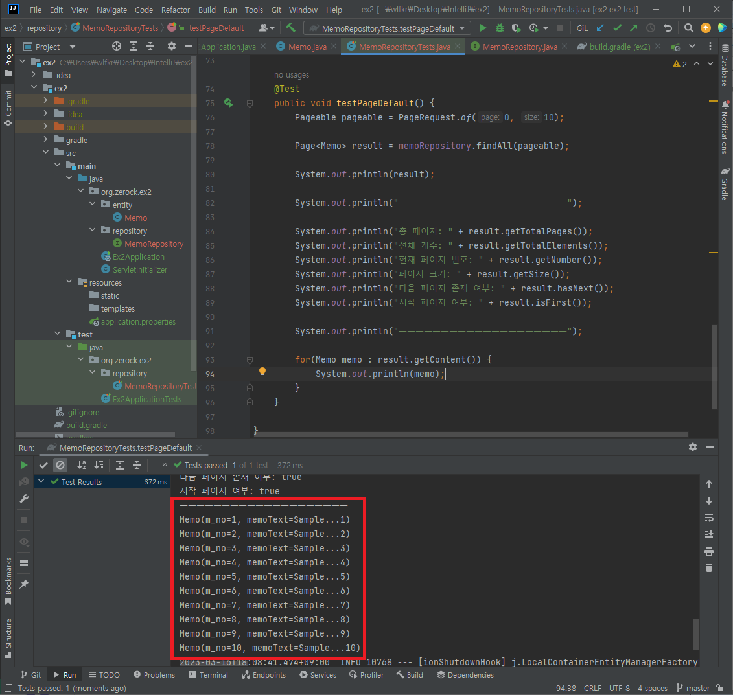Click the Select Opened File target icon
Screen dimensions: 733x695
click(117, 46)
